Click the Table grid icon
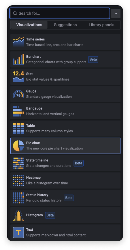The width and height of the screenshot is (130, 250). pos(18,129)
